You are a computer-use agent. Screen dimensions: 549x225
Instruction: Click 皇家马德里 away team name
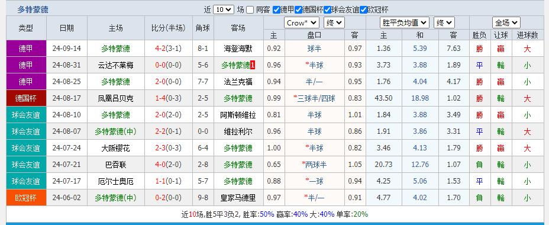tap(238, 198)
